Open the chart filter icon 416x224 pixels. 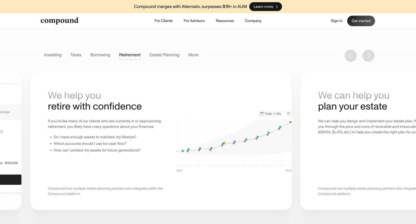pos(288,114)
